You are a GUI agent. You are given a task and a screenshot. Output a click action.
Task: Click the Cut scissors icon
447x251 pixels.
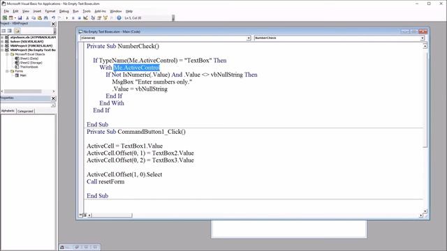pos(27,18)
